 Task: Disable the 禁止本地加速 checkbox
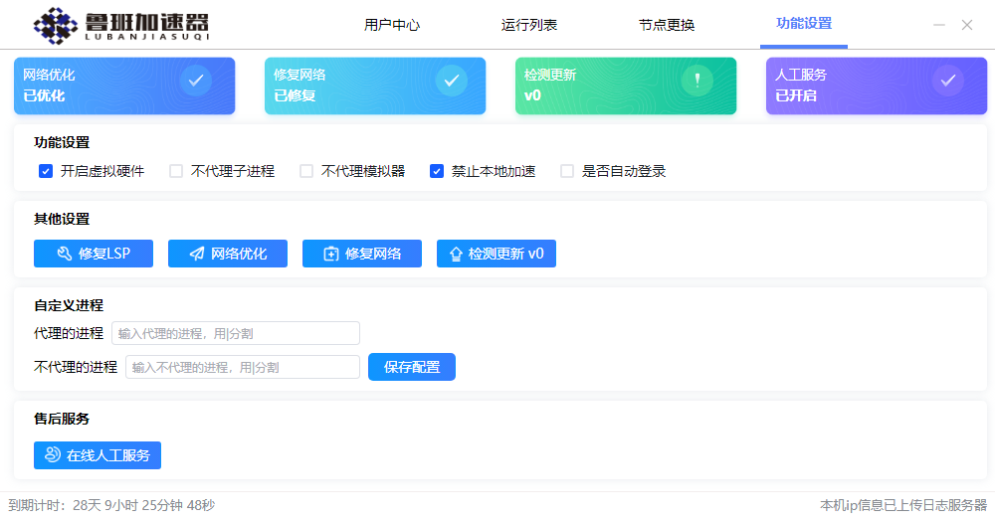pyautogui.click(x=437, y=171)
